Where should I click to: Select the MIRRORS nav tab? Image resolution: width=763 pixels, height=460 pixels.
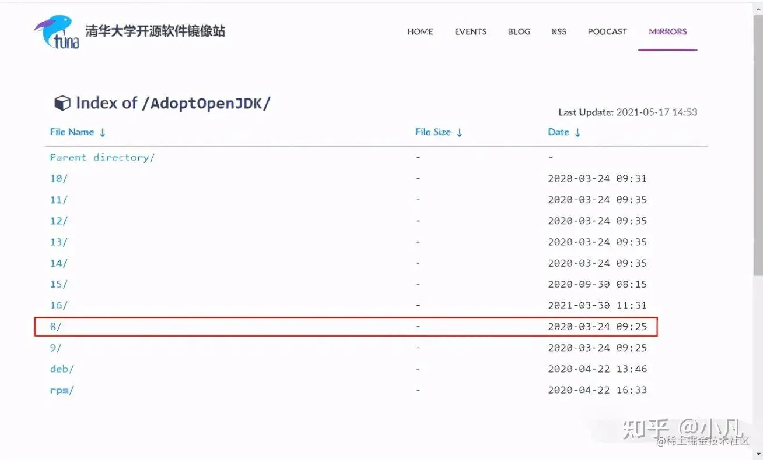pos(667,31)
